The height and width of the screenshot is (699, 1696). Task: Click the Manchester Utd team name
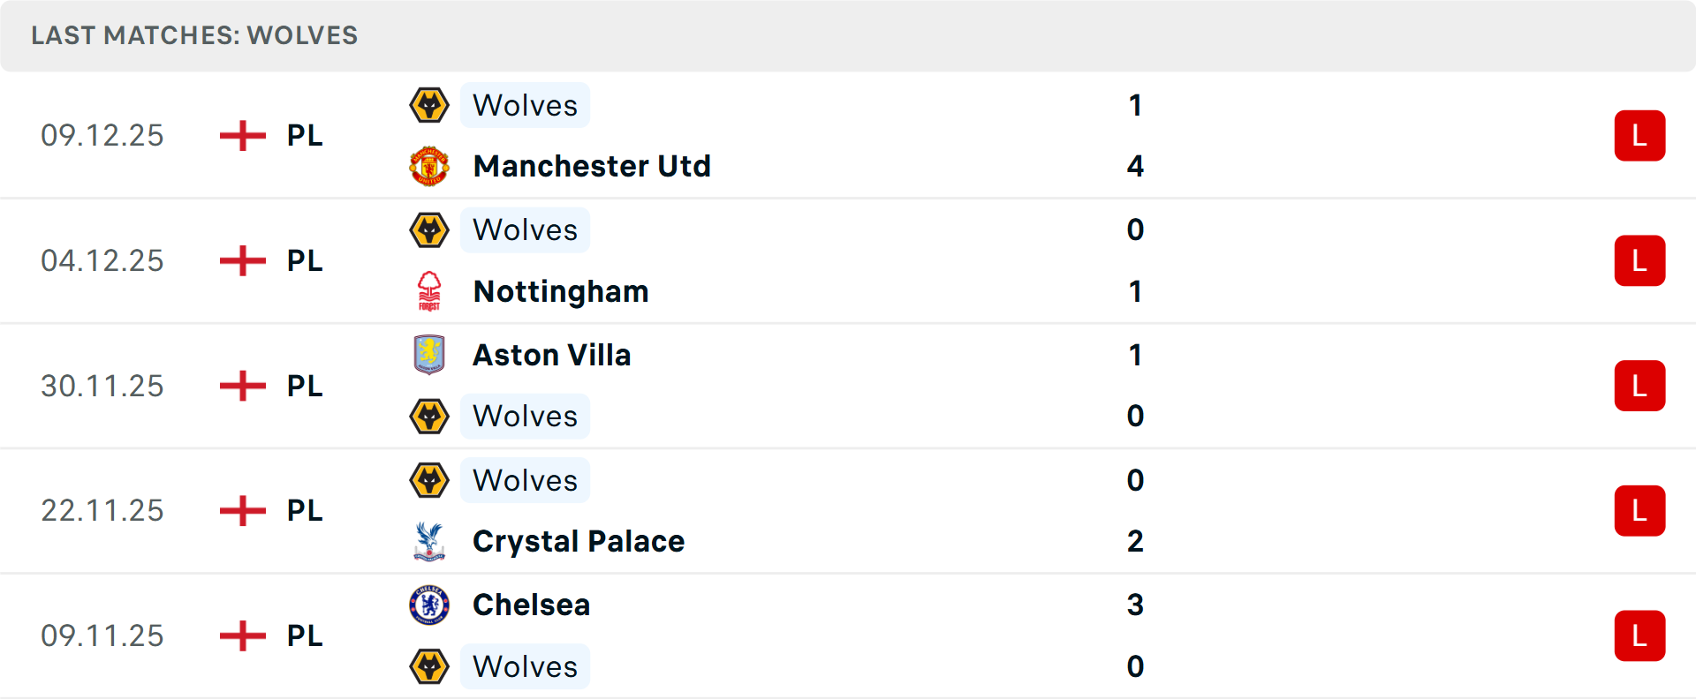tap(592, 166)
